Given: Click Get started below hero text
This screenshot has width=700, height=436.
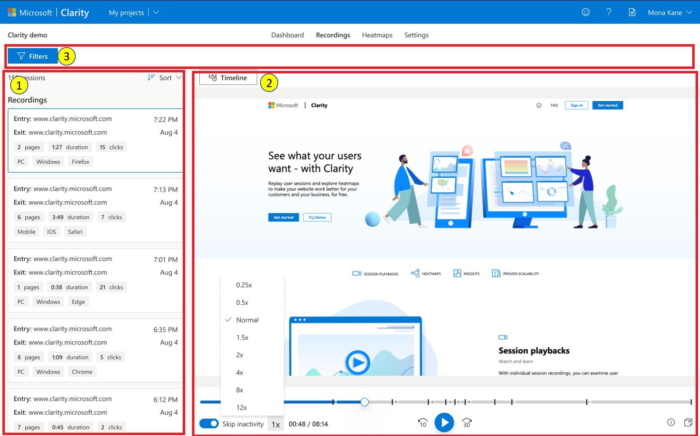Looking at the screenshot, I should (x=284, y=217).
